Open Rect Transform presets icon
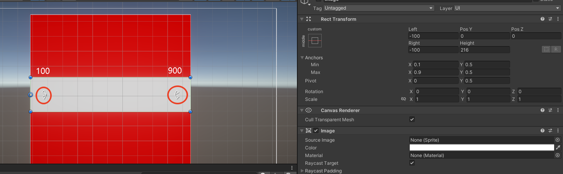 550,19
